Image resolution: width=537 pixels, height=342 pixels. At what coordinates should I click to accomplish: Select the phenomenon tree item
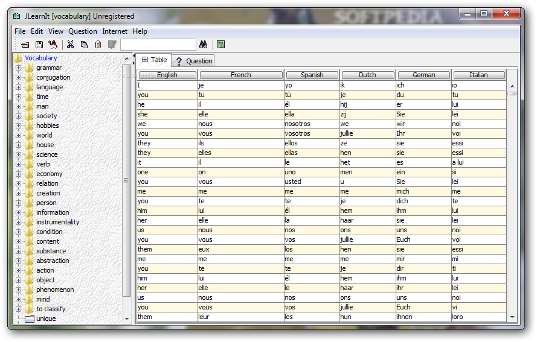click(x=55, y=290)
